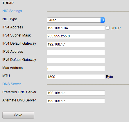The width and height of the screenshot is (129, 122).
Task: Click the NIC Type label
Action: (10, 19)
